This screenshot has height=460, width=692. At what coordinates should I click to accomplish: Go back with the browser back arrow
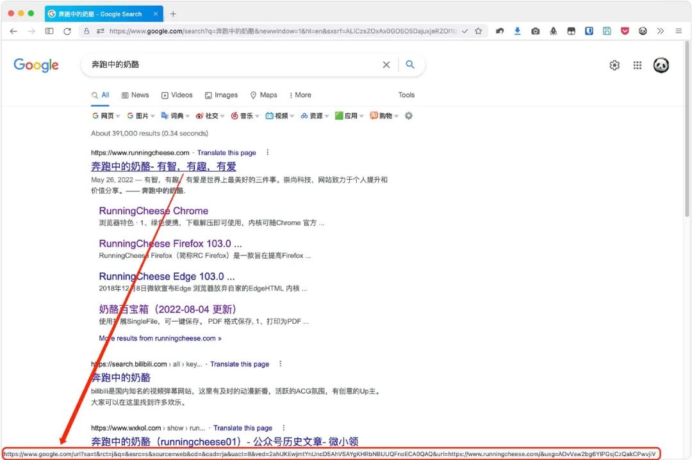(13, 31)
